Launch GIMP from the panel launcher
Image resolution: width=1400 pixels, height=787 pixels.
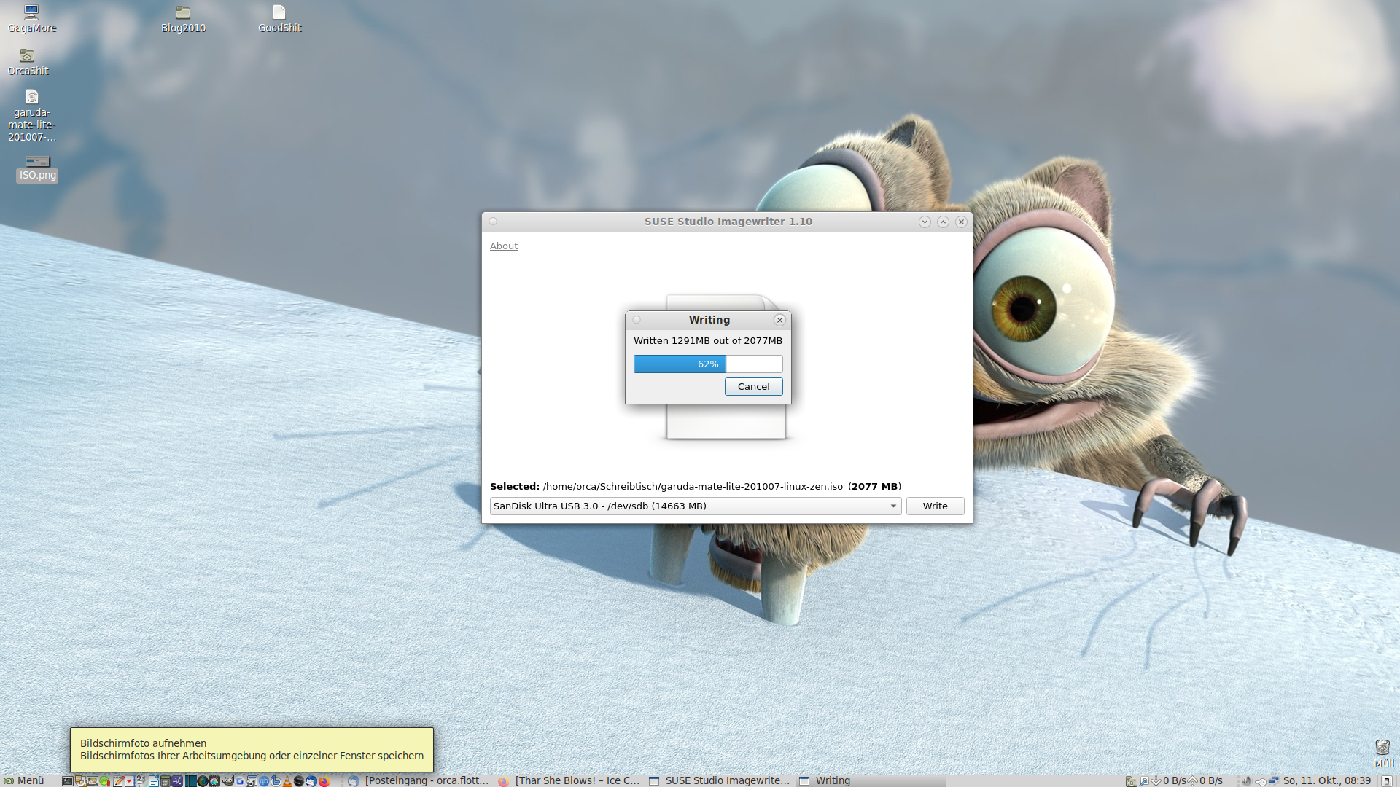click(x=227, y=780)
